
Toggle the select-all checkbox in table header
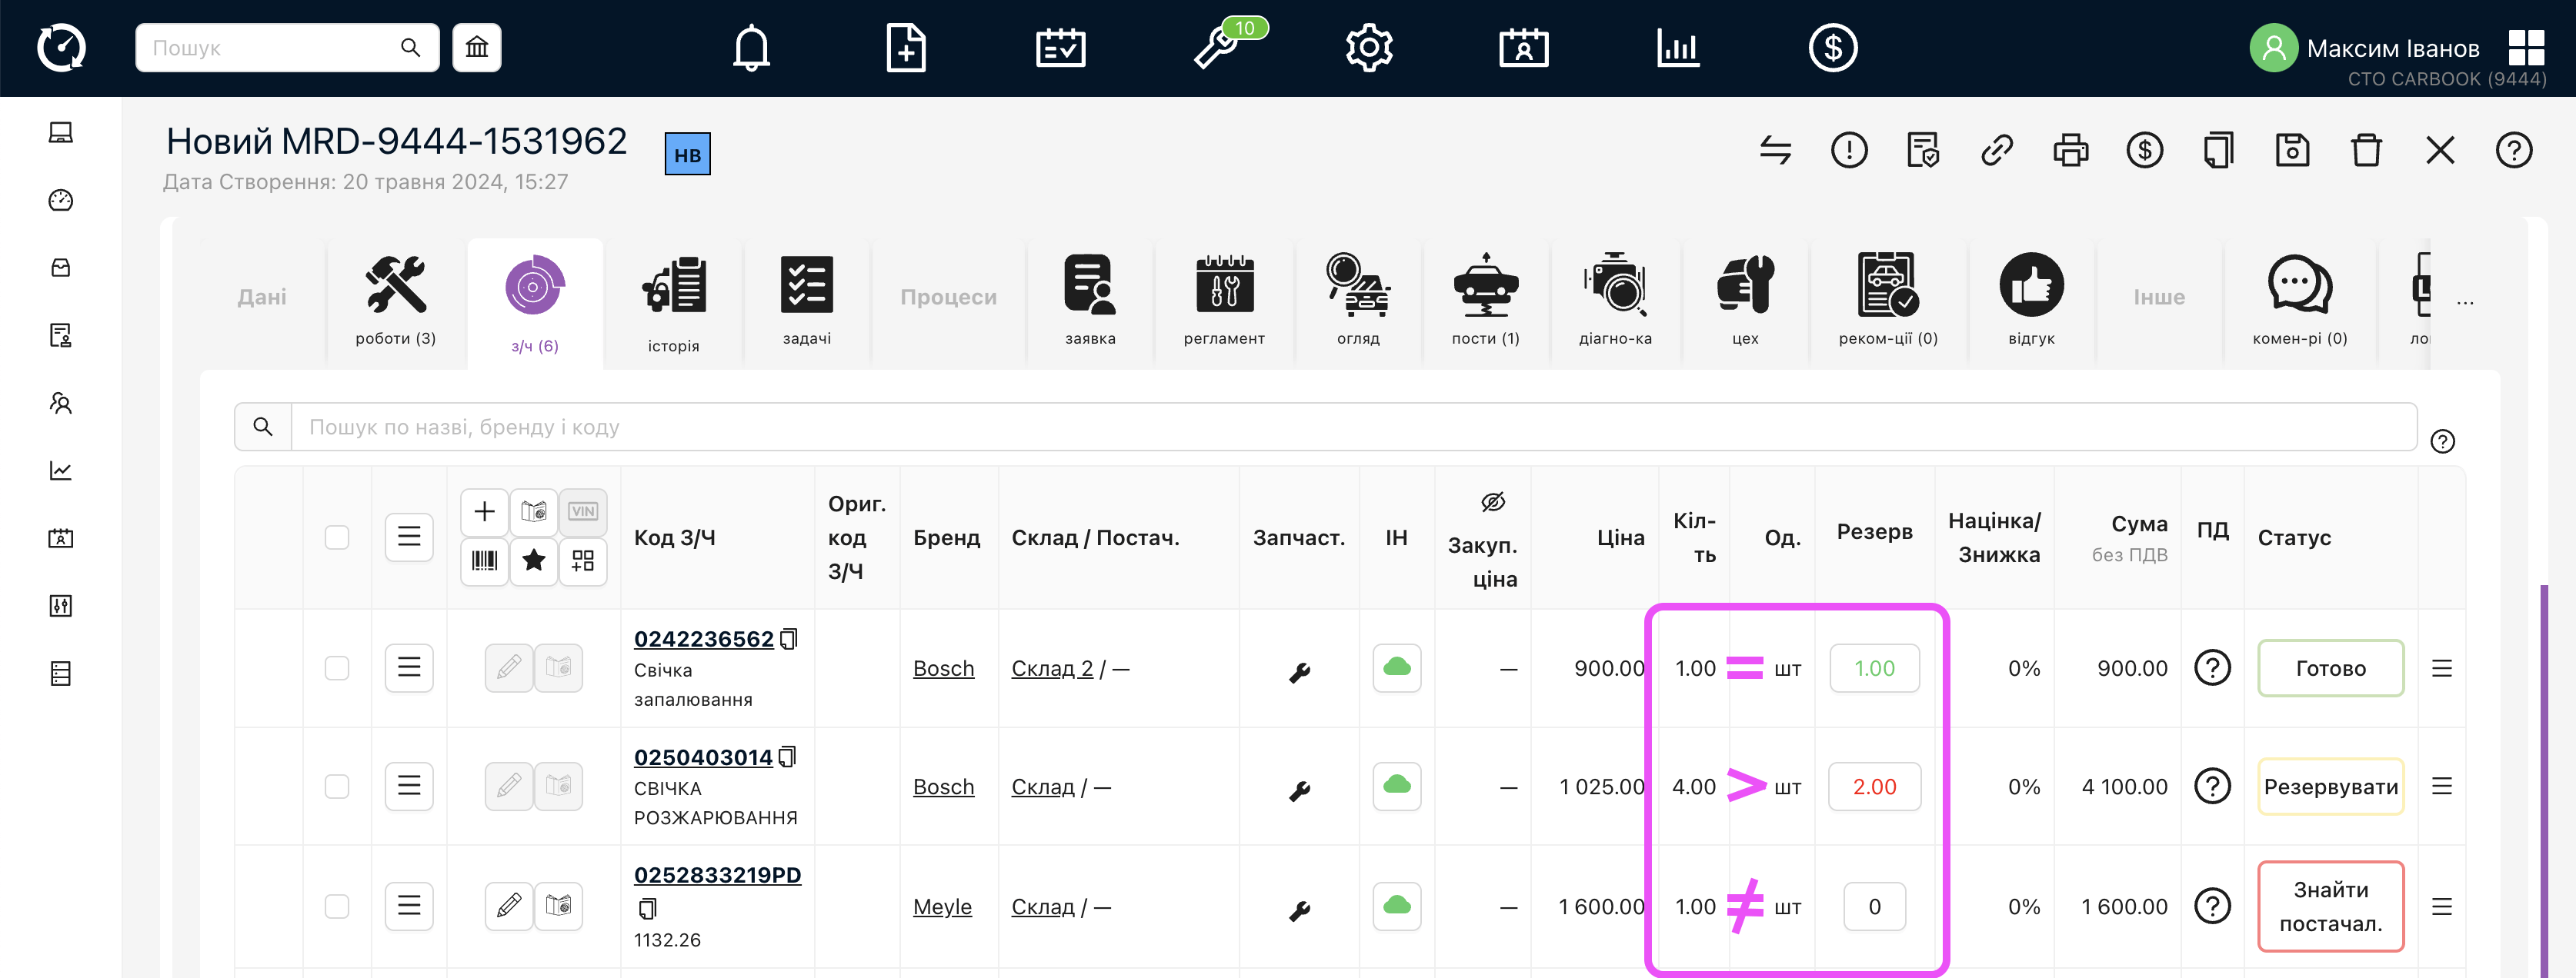[337, 537]
